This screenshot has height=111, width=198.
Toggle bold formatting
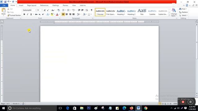coord(24,14)
